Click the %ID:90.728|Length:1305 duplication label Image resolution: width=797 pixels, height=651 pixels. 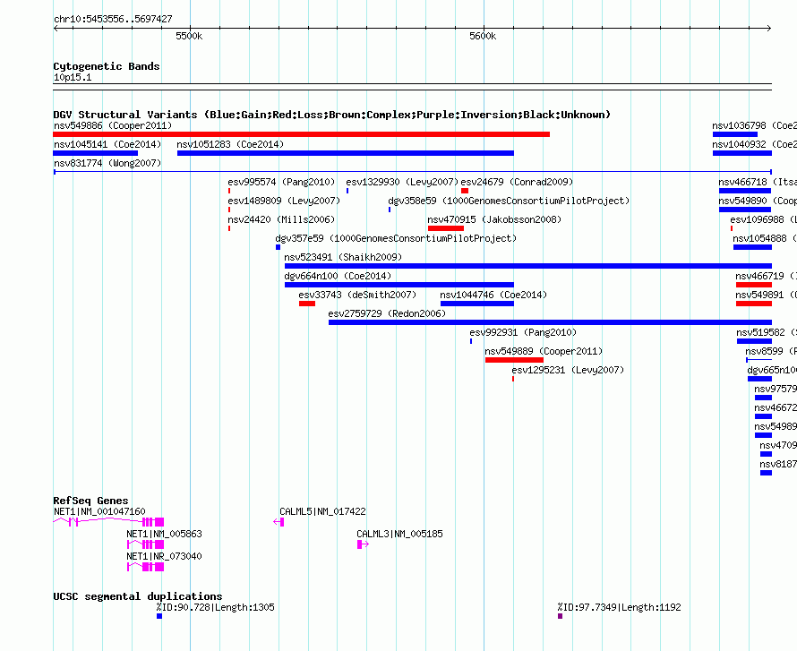(216, 607)
